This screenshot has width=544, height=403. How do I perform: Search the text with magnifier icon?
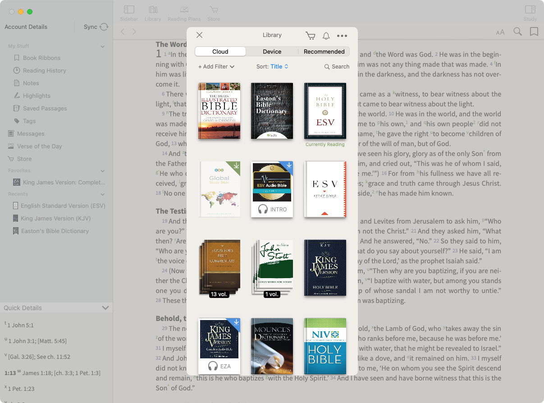[518, 32]
